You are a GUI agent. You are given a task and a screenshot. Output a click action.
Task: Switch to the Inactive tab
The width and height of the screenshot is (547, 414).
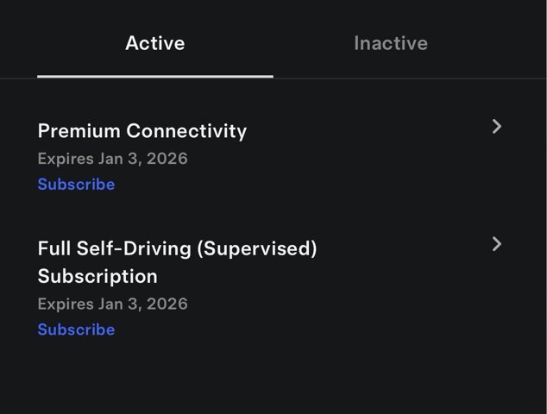390,43
